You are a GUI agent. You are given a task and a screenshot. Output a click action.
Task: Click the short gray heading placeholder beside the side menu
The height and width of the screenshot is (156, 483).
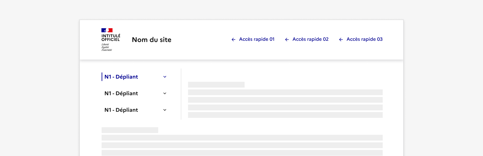point(216,85)
